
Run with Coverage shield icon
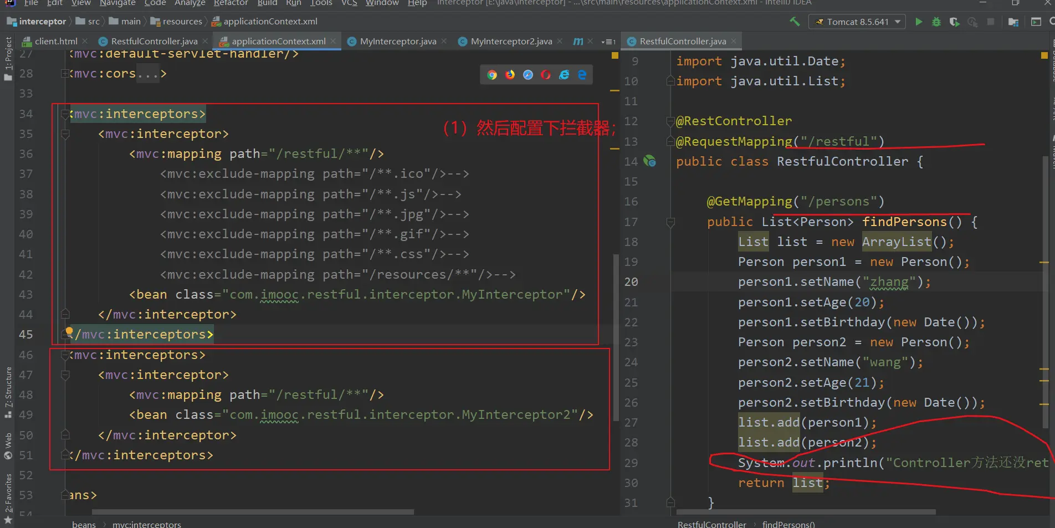(954, 22)
